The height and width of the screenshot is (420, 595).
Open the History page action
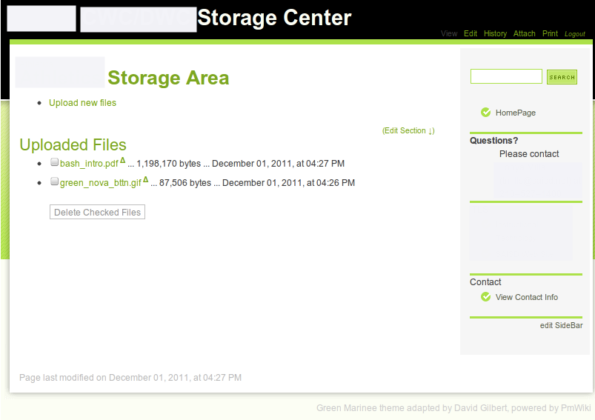tap(495, 33)
